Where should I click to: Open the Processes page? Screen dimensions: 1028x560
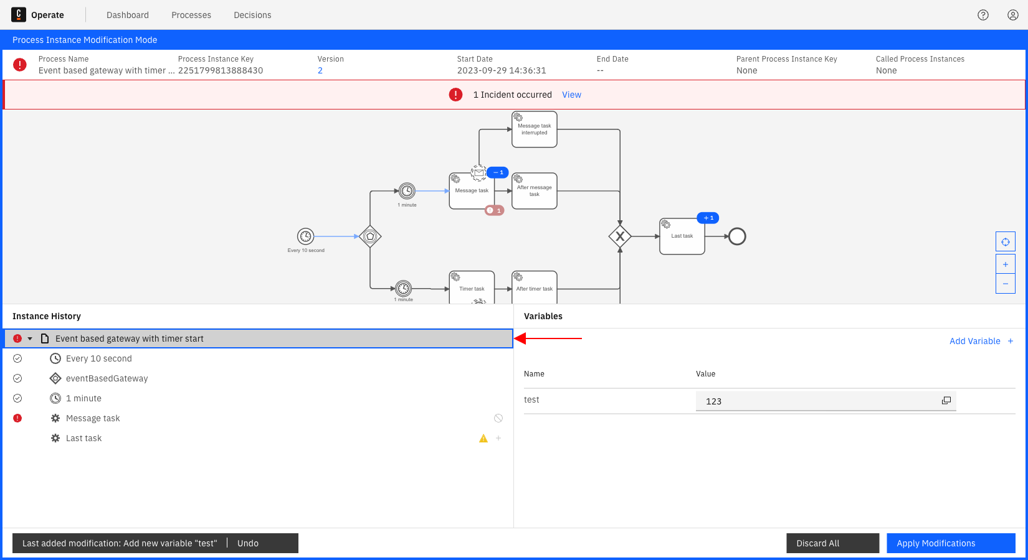coord(191,14)
